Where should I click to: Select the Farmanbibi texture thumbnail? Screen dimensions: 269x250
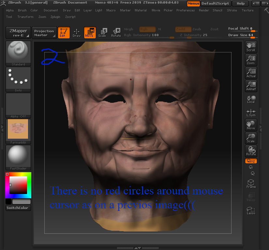point(18,129)
